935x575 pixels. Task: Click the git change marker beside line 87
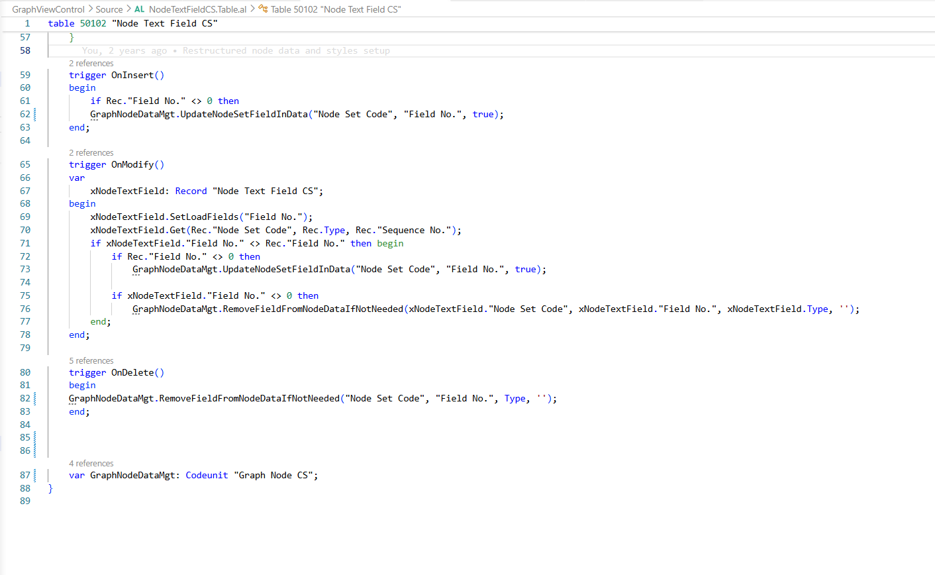pyautogui.click(x=34, y=475)
